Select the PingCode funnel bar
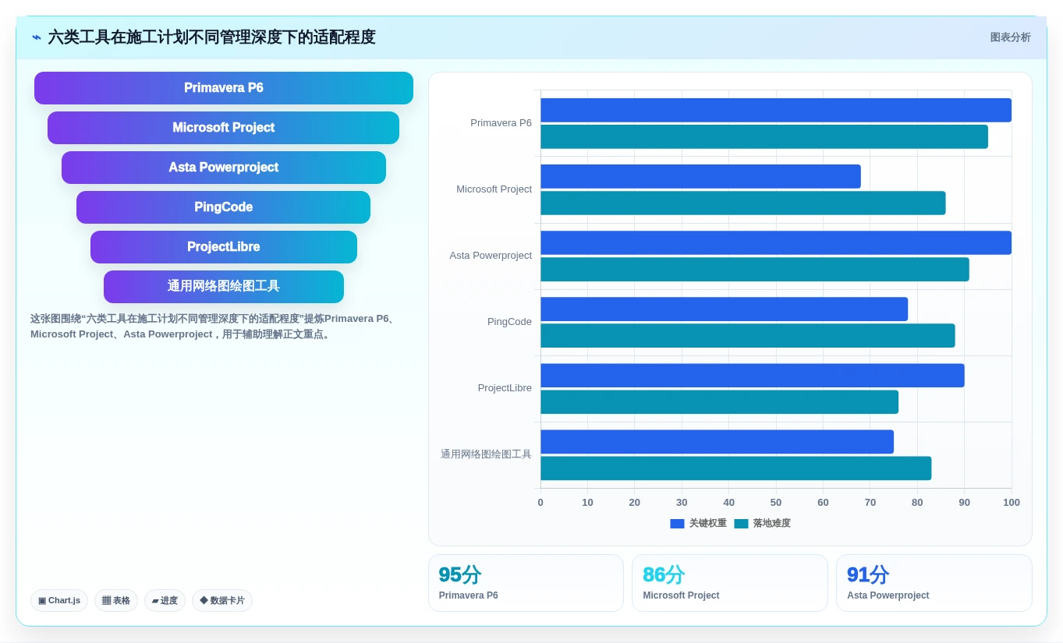Viewport: 1063px width, 643px height. click(223, 207)
